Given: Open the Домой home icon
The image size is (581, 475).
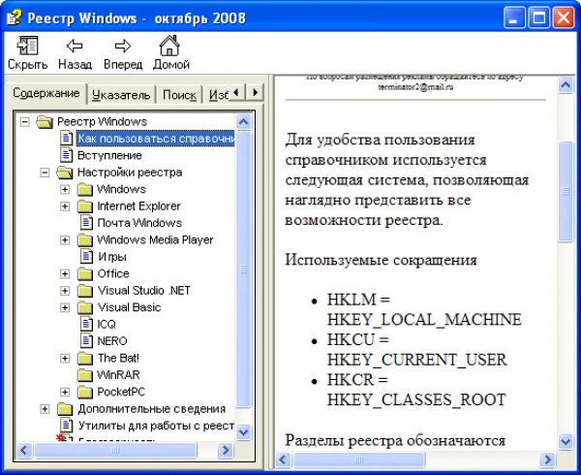Looking at the screenshot, I should (x=169, y=46).
